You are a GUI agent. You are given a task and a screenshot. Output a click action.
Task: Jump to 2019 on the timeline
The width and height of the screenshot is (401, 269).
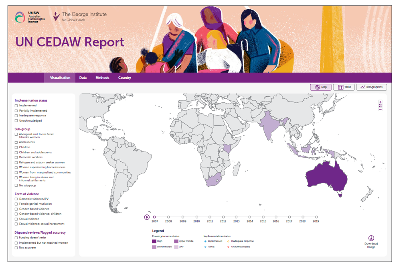click(316, 217)
